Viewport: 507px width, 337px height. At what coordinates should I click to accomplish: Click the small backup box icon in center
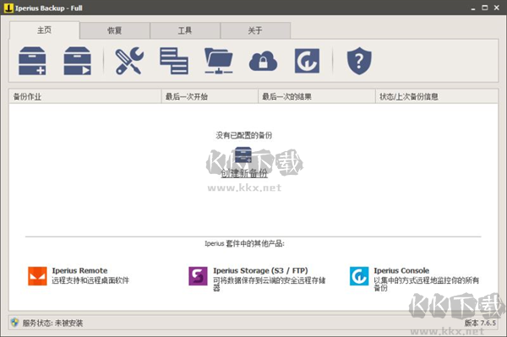(x=243, y=155)
